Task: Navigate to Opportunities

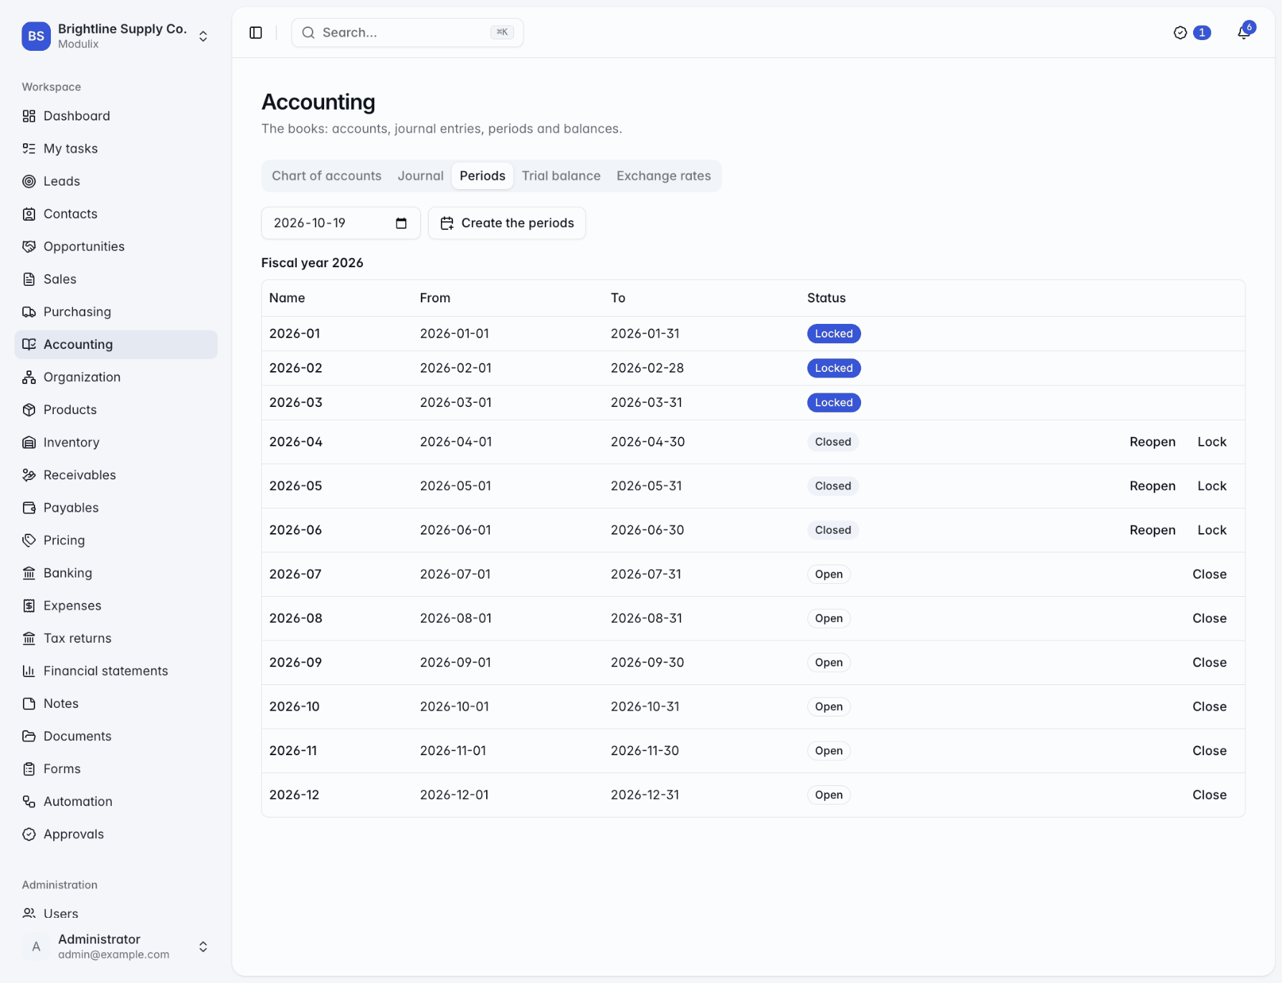Action: tap(116, 246)
